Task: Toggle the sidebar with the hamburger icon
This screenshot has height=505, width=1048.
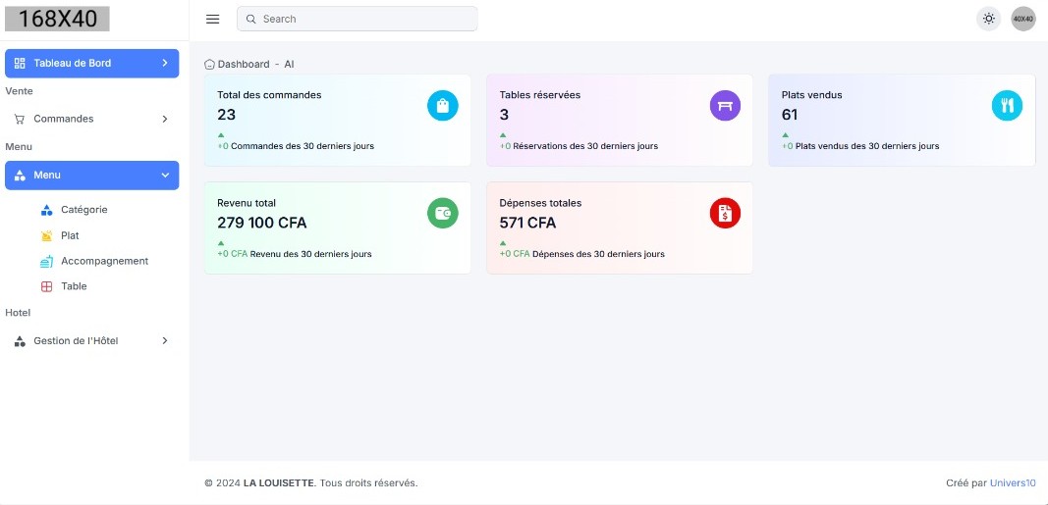Action: coord(212,19)
